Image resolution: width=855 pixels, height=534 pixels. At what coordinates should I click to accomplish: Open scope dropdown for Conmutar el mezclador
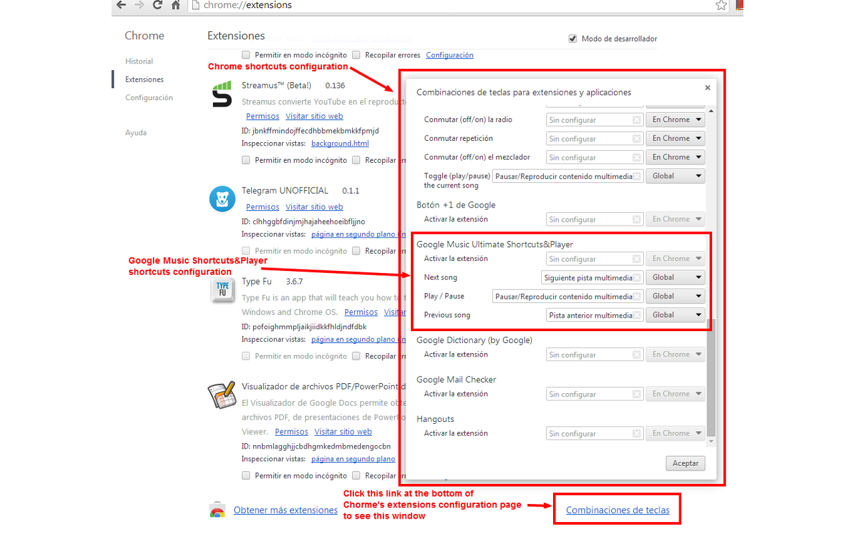tap(675, 158)
